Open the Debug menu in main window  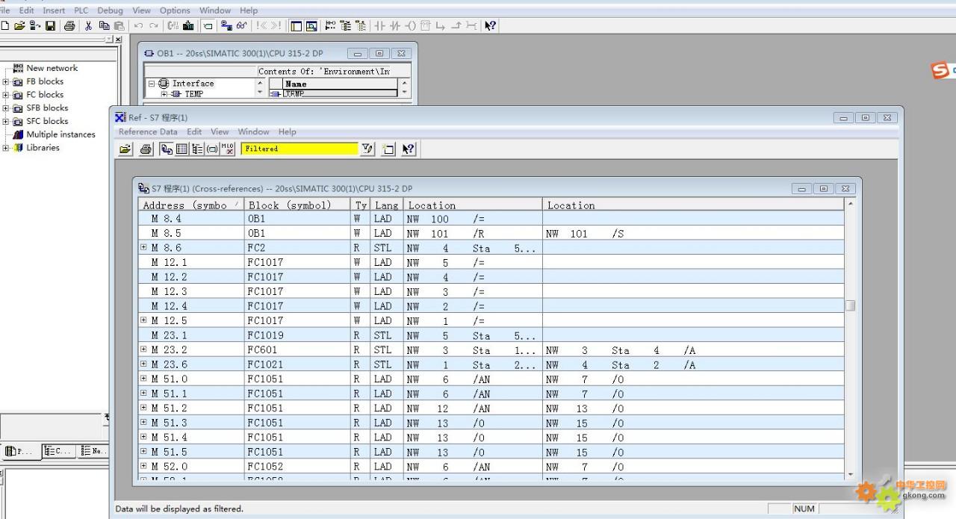[110, 10]
